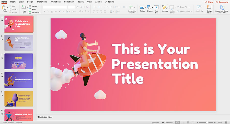
Task: Click Create and Share Adobe PDF
Action: point(222,8)
